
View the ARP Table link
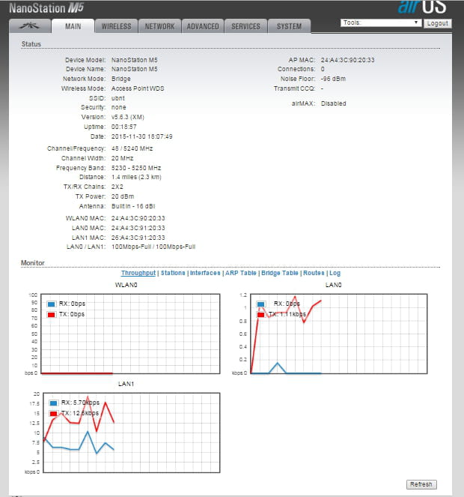coord(240,273)
